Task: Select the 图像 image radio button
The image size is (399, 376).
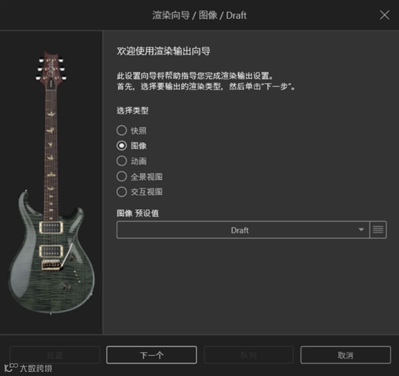Action: (x=122, y=146)
